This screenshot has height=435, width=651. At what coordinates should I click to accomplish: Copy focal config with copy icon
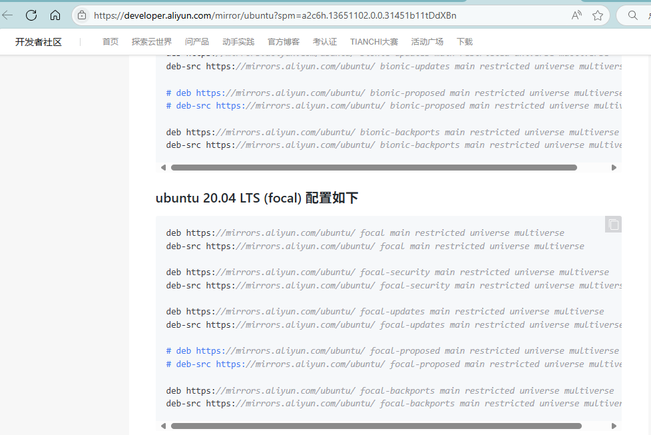(x=613, y=224)
